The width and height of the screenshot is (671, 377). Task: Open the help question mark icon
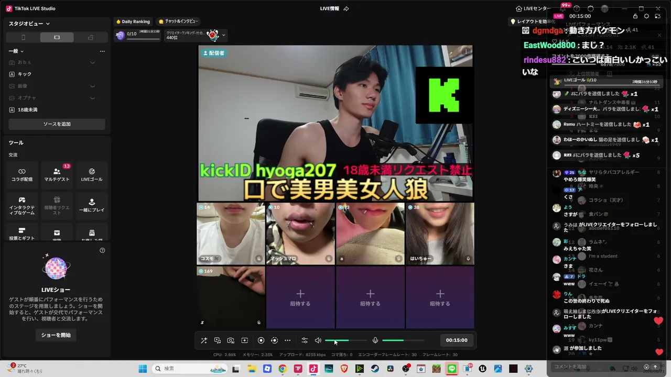(x=577, y=9)
